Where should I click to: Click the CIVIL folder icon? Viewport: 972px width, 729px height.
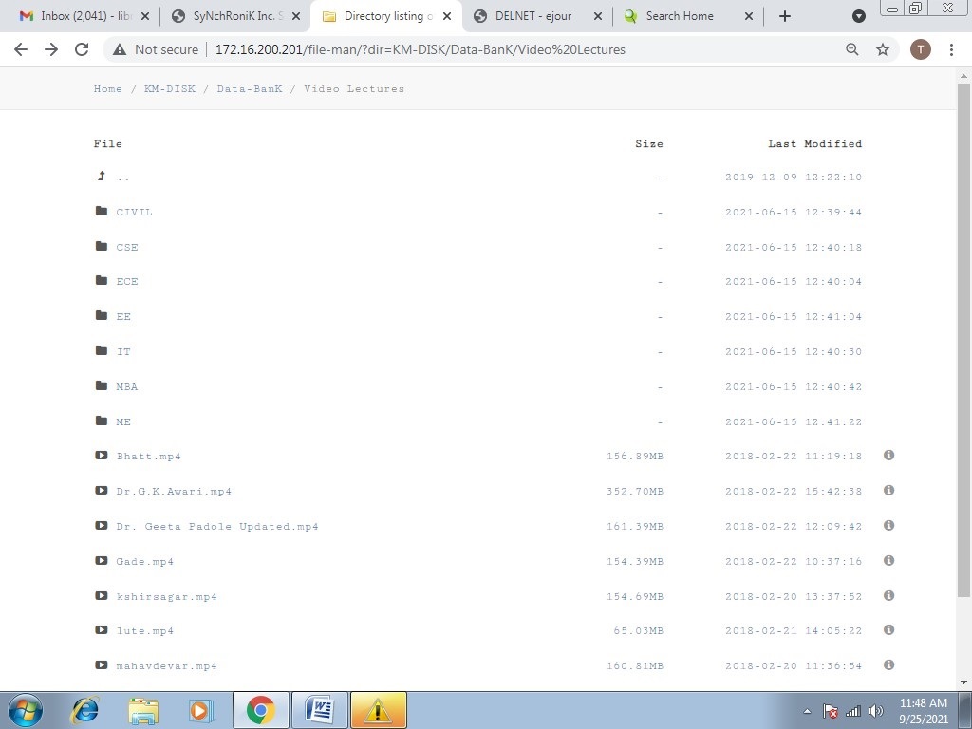point(102,211)
